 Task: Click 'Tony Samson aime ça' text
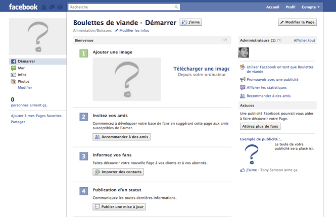(279, 170)
